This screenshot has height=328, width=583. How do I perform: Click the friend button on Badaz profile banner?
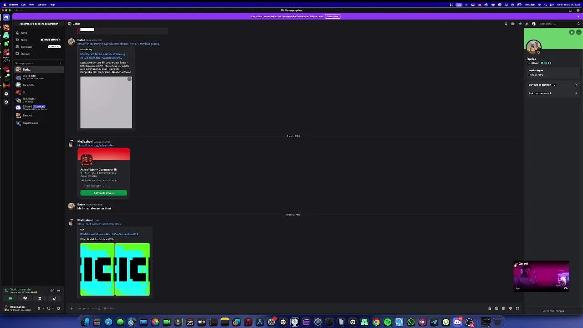click(x=572, y=32)
